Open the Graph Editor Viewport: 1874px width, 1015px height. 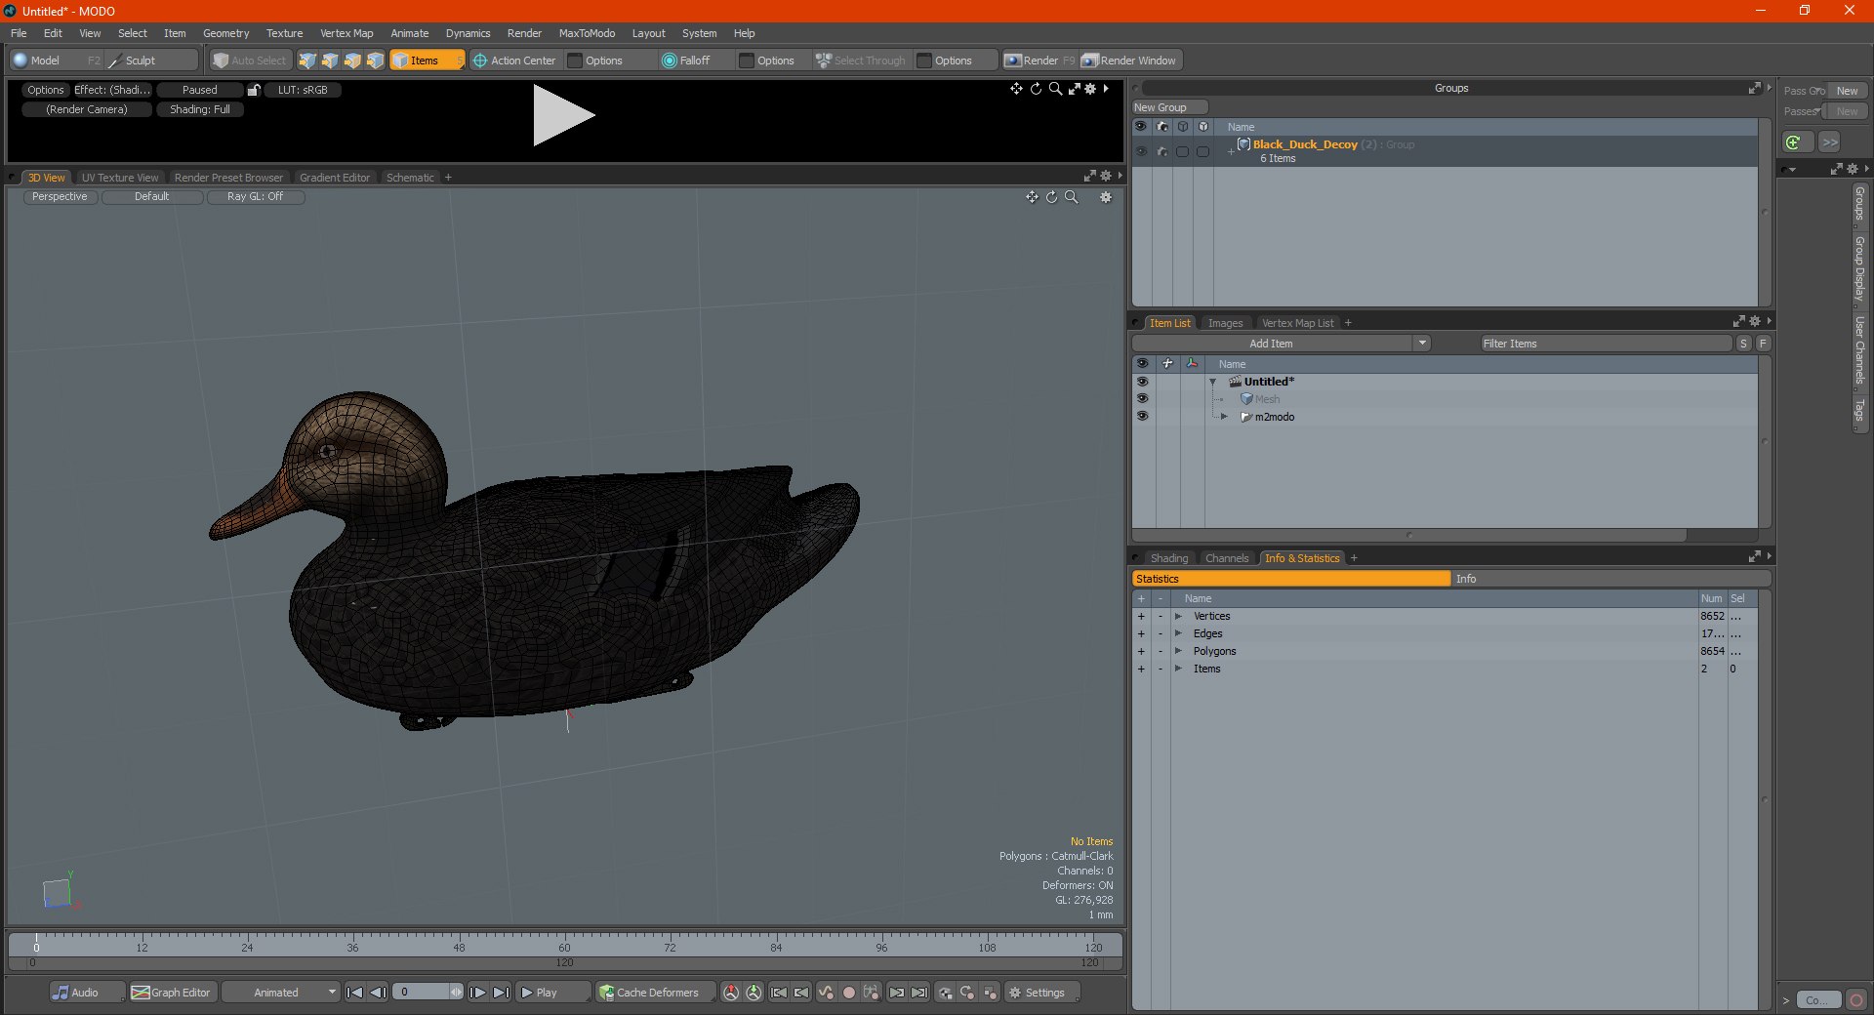[x=172, y=993]
